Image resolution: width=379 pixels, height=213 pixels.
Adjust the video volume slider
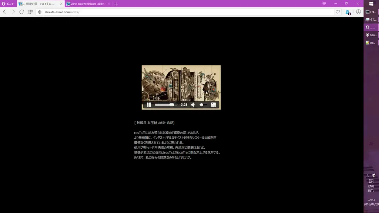203,105
